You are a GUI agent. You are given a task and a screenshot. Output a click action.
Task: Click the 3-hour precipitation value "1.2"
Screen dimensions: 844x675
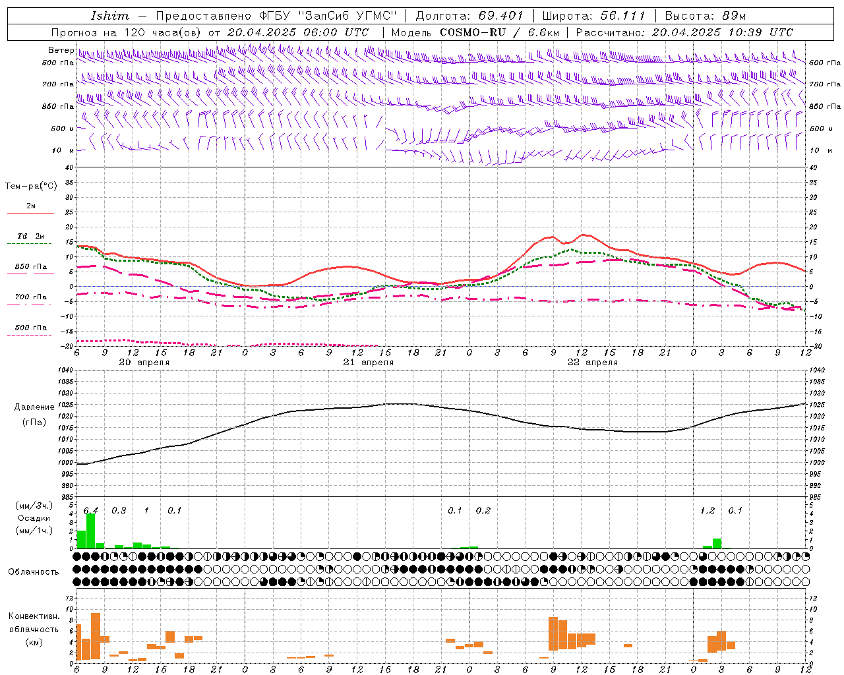tap(708, 510)
